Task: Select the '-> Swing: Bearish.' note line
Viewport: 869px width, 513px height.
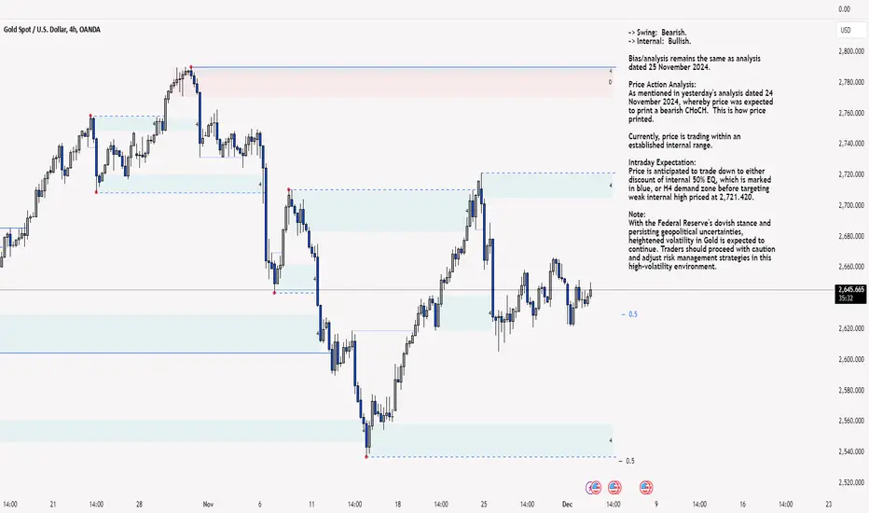Action: click(x=657, y=33)
